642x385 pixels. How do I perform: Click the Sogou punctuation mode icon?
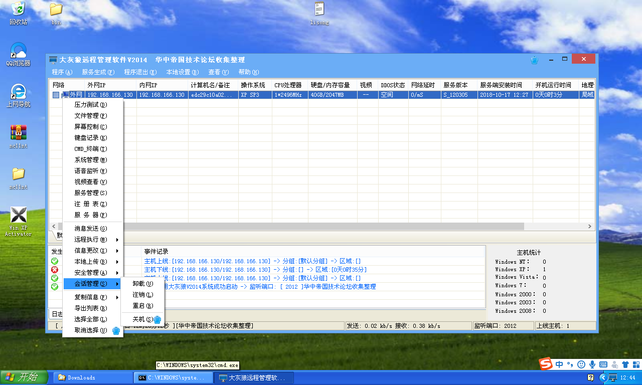click(x=570, y=364)
